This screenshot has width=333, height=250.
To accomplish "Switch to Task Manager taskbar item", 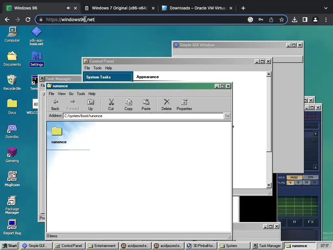I will tap(267, 246).
